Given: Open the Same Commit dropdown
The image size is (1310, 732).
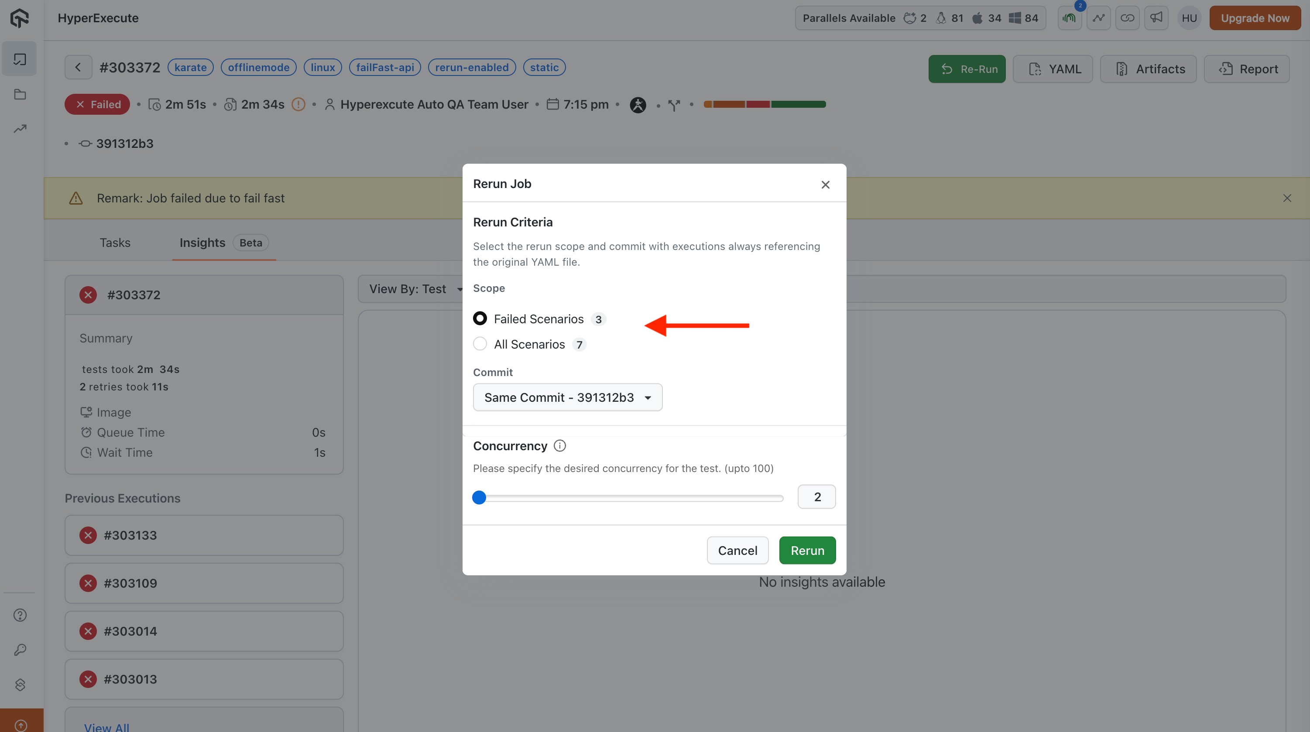Looking at the screenshot, I should coord(568,397).
